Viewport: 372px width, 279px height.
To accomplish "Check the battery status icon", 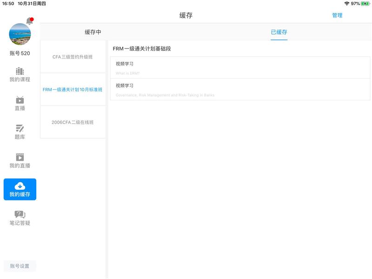I will pyautogui.click(x=365, y=4).
